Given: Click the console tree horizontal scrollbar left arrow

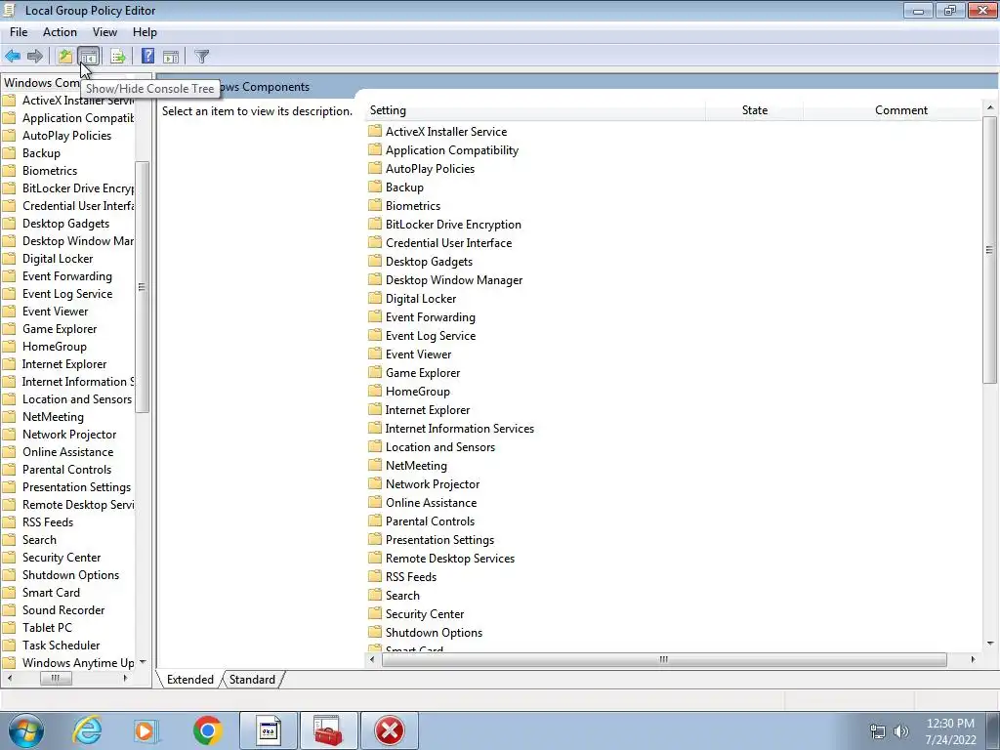Looking at the screenshot, I should click(x=9, y=678).
